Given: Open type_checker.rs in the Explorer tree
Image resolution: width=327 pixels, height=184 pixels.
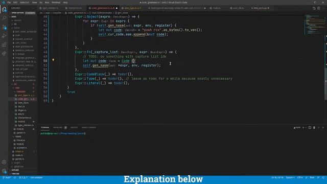Looking at the screenshot, I should [x=26, y=125].
